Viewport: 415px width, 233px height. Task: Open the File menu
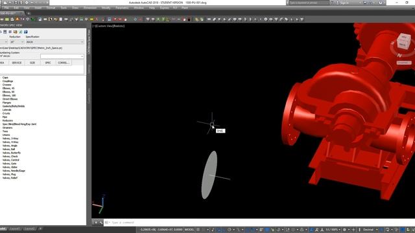pyautogui.click(x=6, y=8)
